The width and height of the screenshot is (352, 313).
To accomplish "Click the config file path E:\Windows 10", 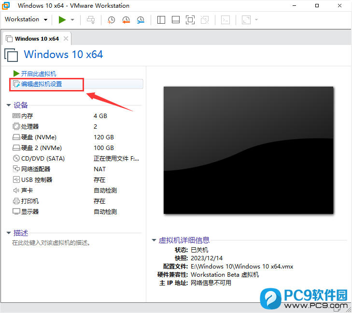I will pos(242,267).
